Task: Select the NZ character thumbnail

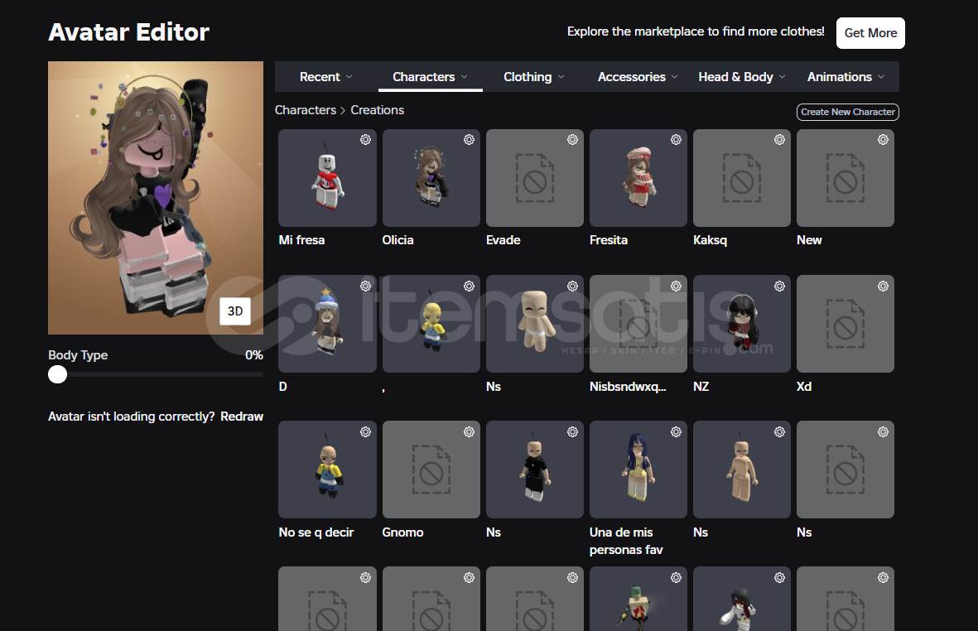Action: tap(742, 325)
